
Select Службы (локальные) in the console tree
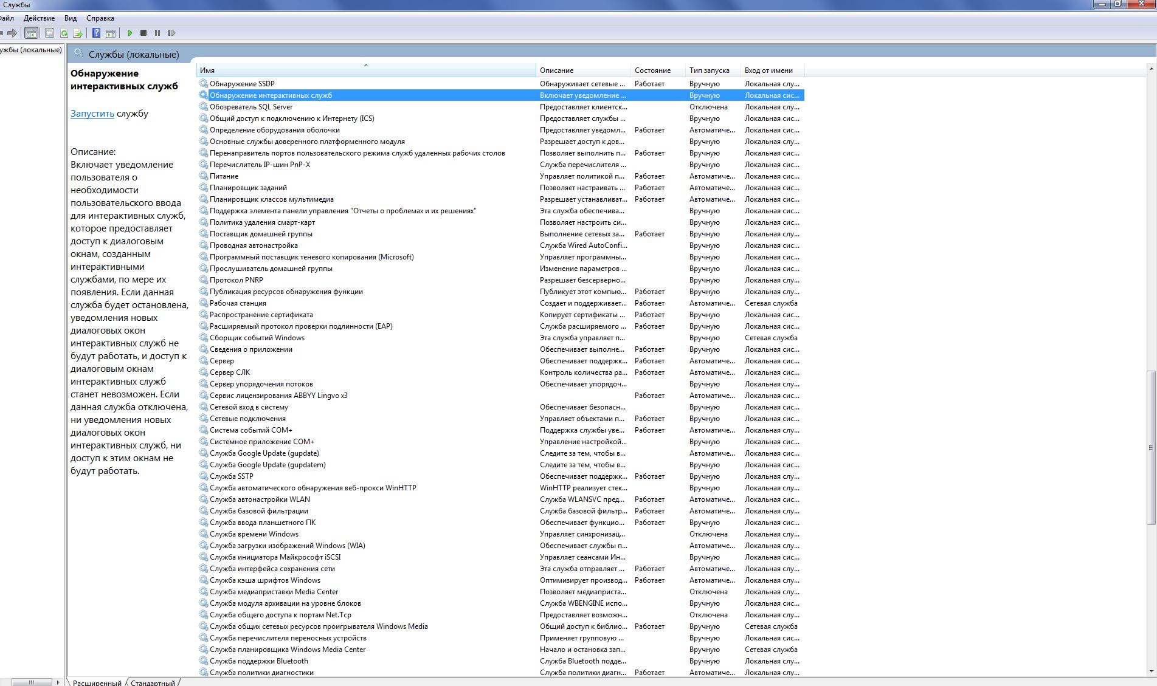30,50
